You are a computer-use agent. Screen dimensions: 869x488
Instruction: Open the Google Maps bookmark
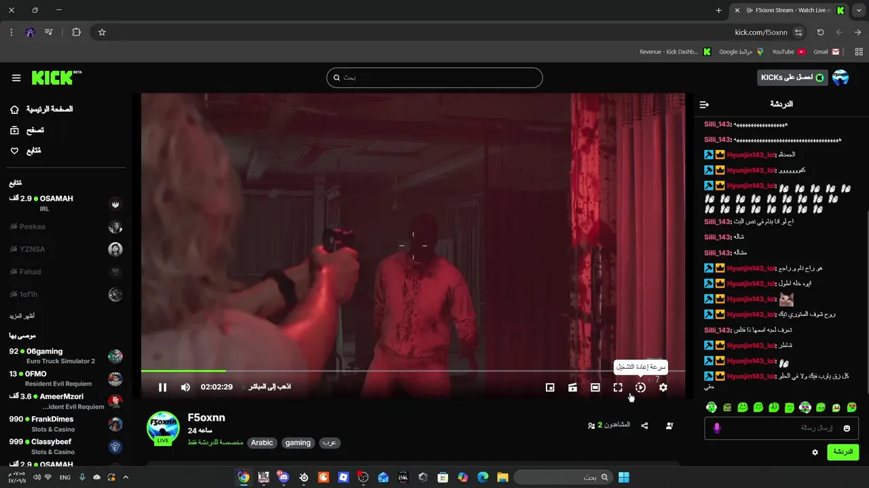741,52
